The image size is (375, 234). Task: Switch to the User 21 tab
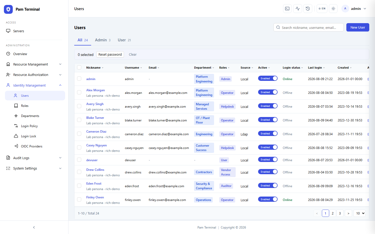[x=124, y=40]
